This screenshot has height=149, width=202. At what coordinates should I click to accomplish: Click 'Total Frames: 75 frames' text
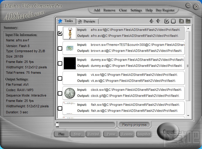pos(23,73)
